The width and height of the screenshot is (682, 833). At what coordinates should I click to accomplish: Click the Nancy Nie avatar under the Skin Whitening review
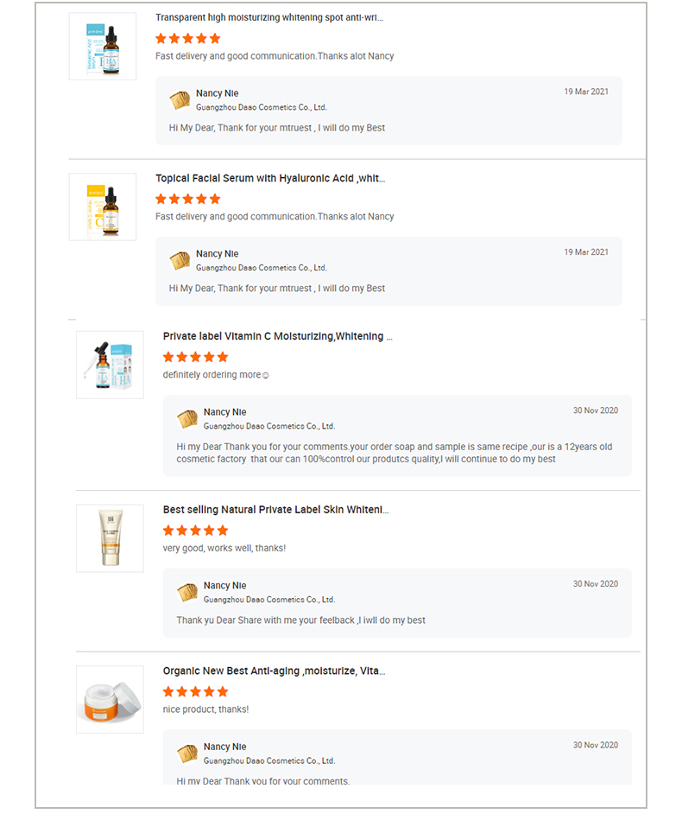point(187,592)
